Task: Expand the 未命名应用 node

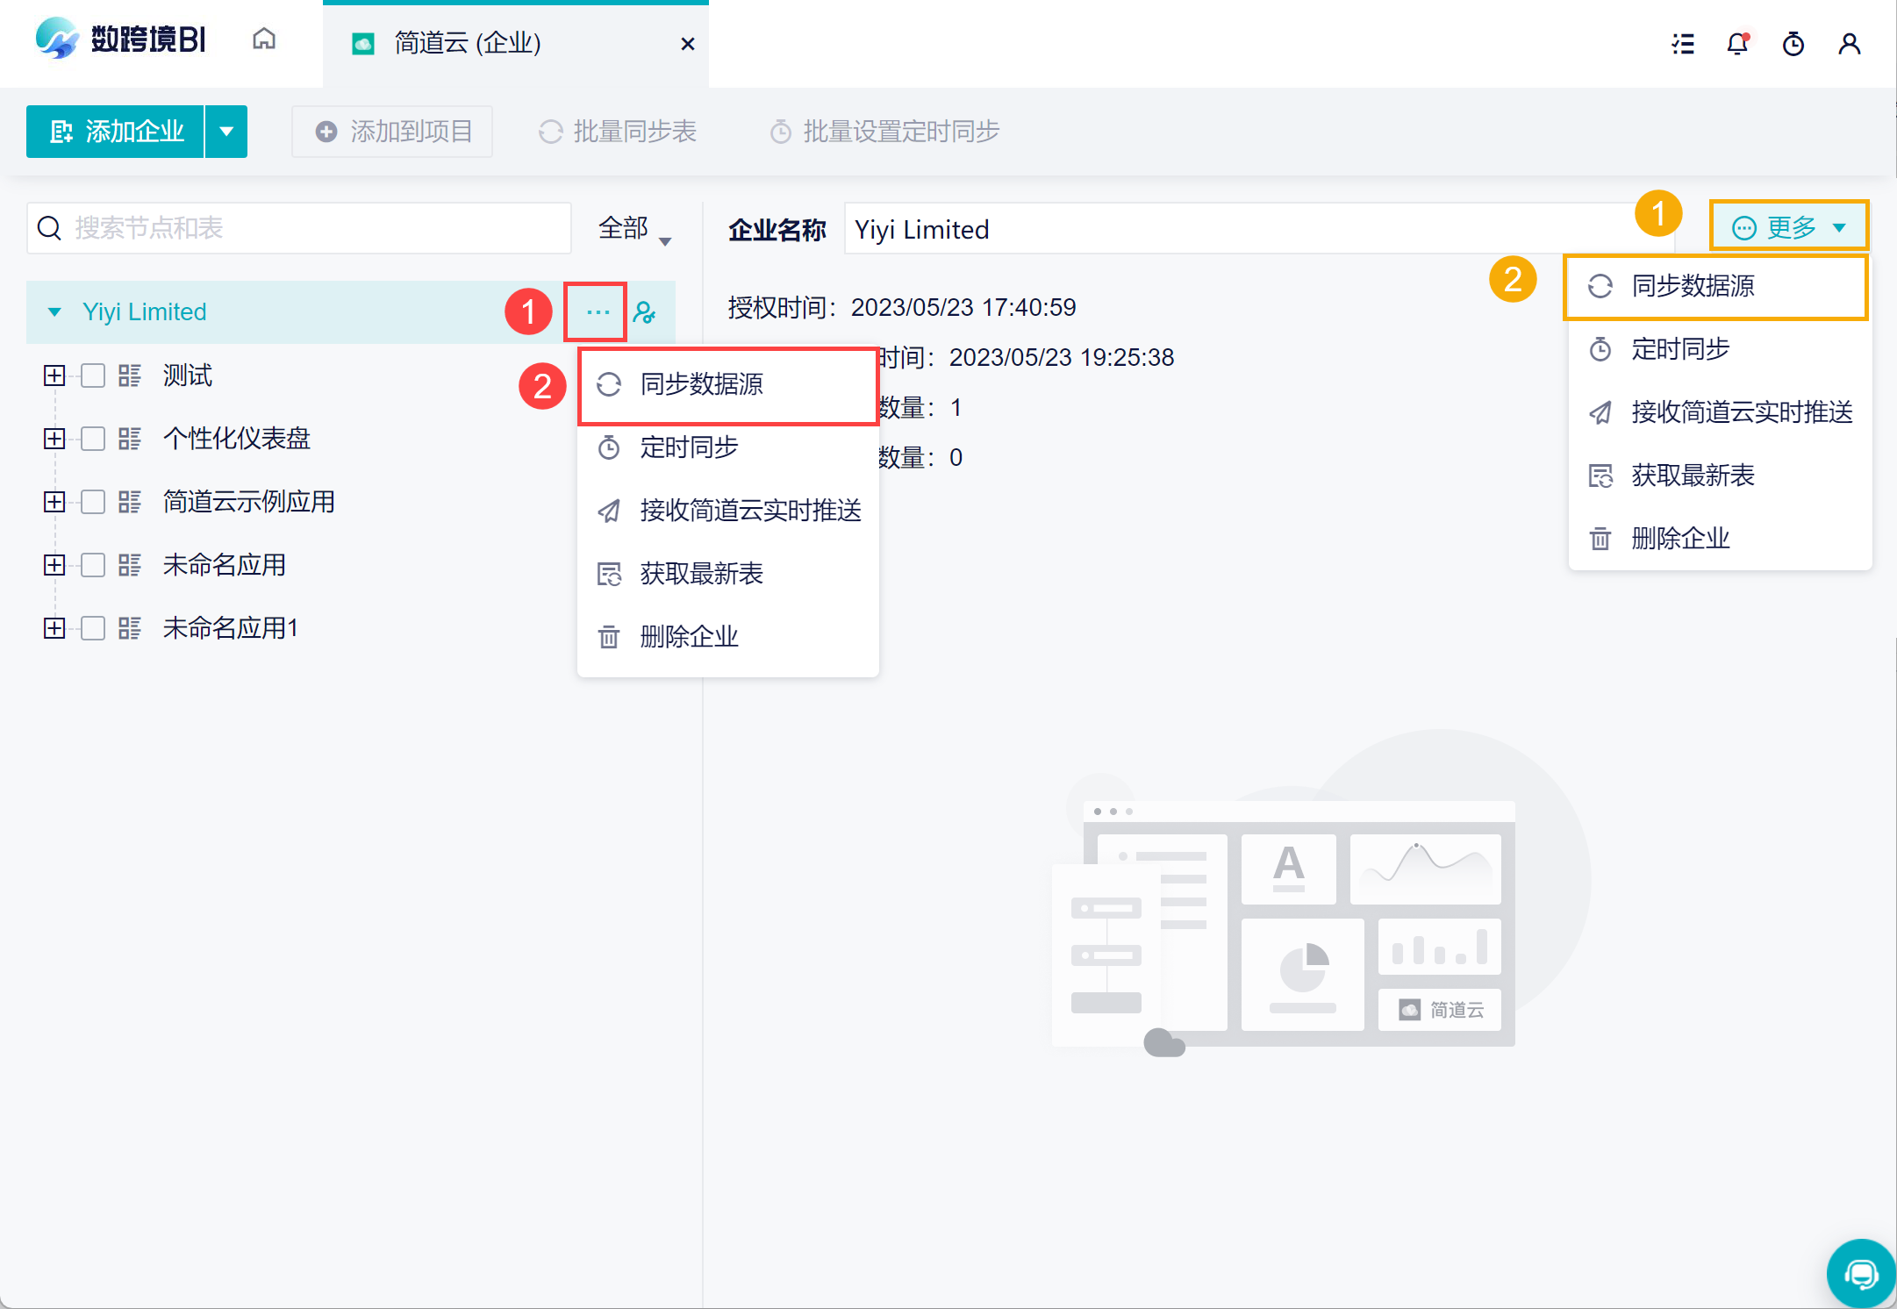Action: (54, 565)
